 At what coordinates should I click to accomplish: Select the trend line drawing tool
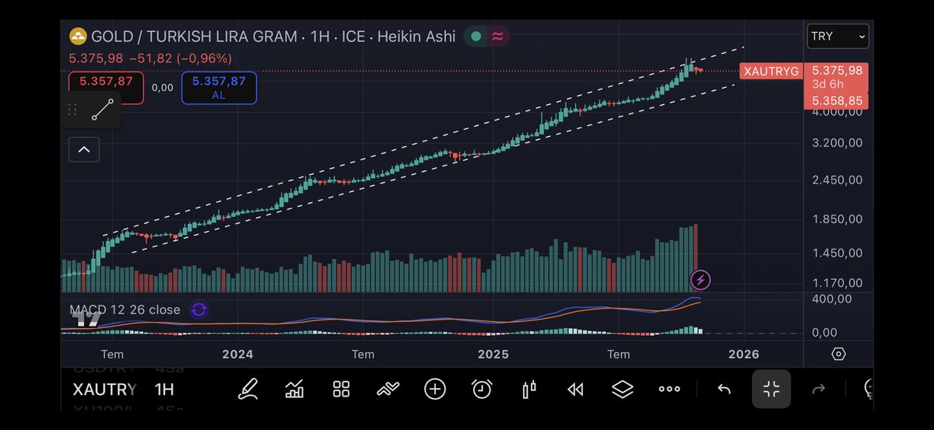pyautogui.click(x=103, y=110)
